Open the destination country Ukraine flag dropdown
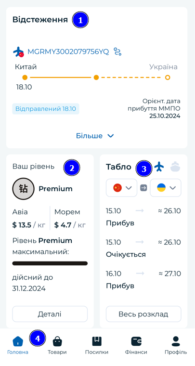The image size is (195, 366). pyautogui.click(x=166, y=188)
